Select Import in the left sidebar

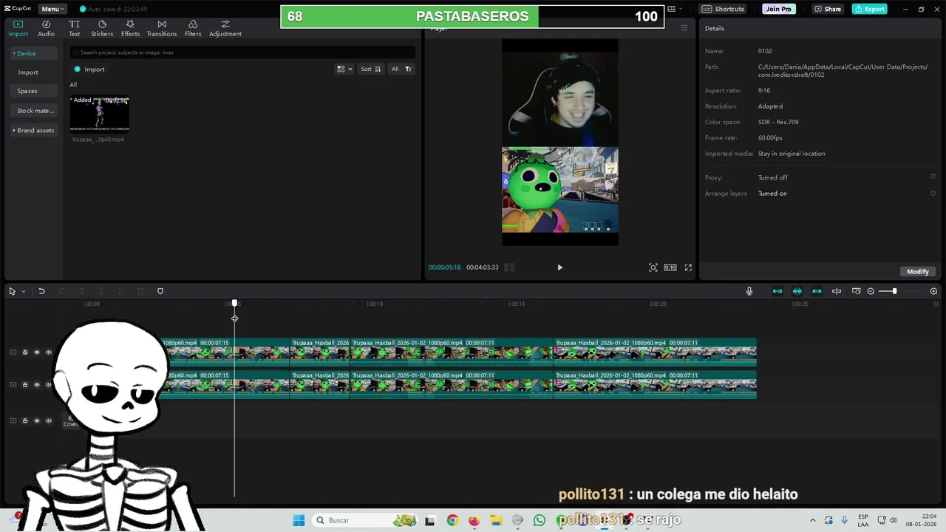(28, 72)
